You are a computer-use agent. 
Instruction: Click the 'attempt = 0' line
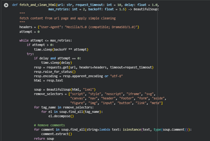tap(30, 32)
